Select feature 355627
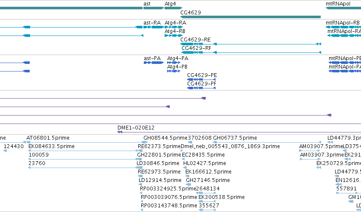 207,210
